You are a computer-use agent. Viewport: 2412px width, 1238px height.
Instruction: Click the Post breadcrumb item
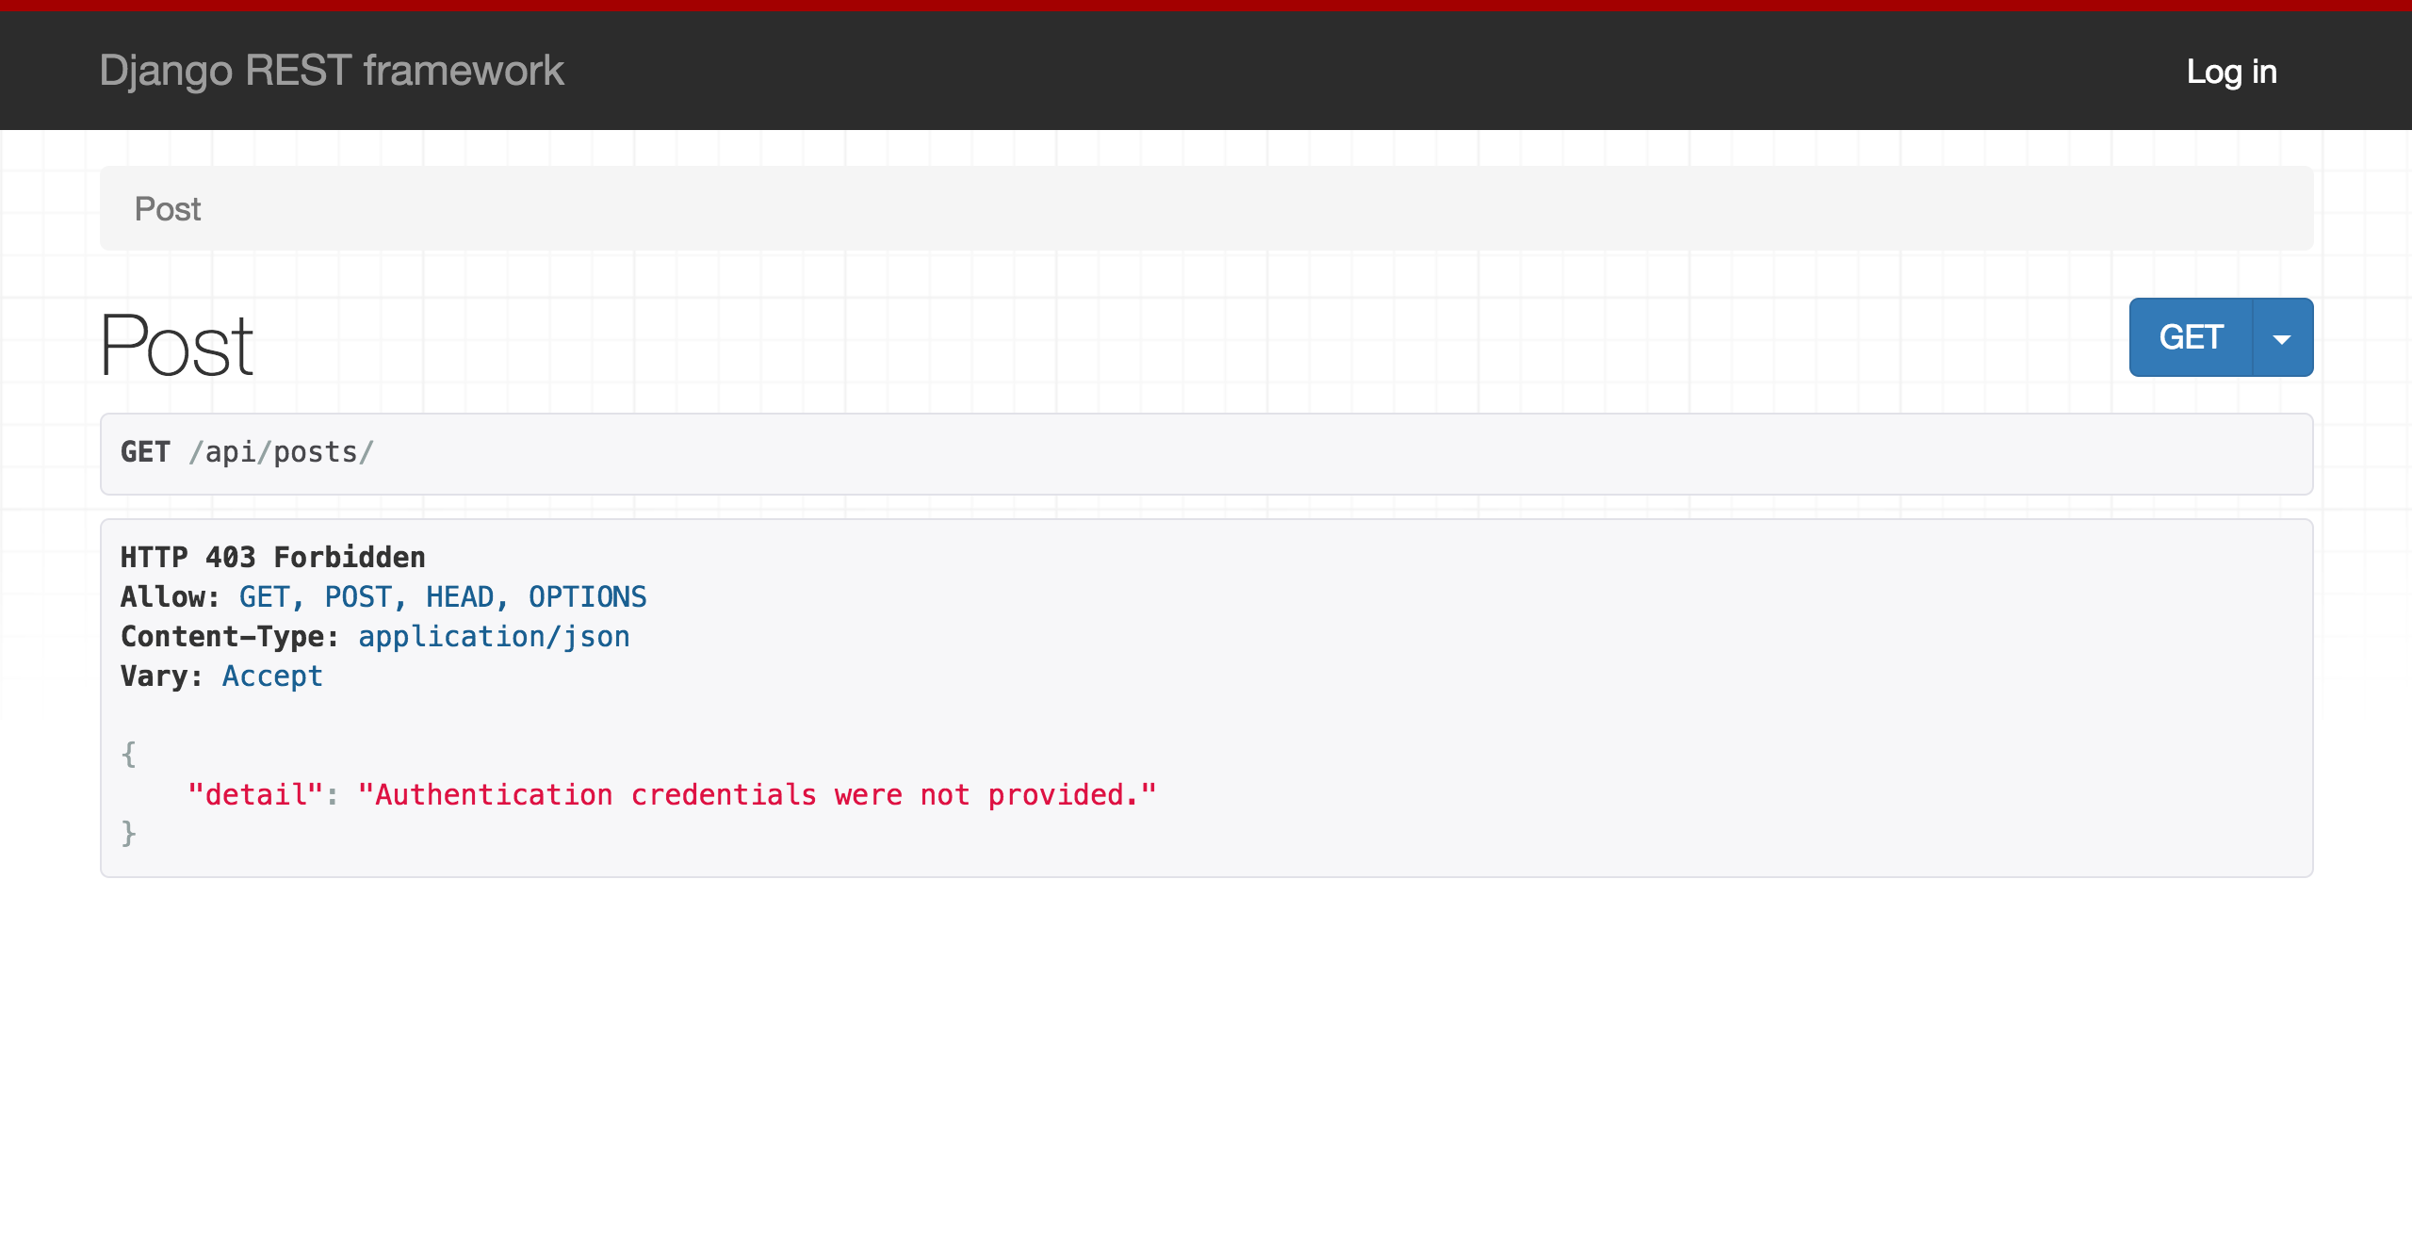tap(168, 209)
